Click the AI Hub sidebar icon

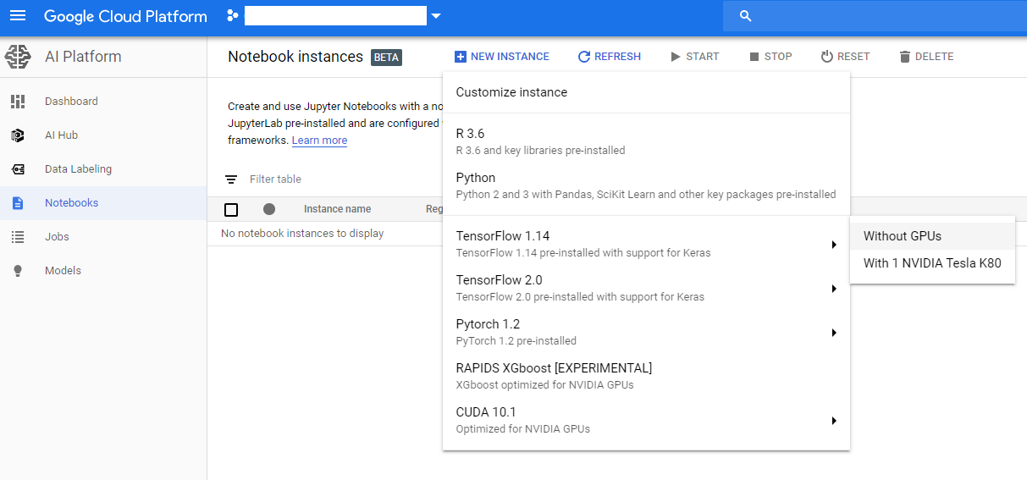pyautogui.click(x=18, y=135)
